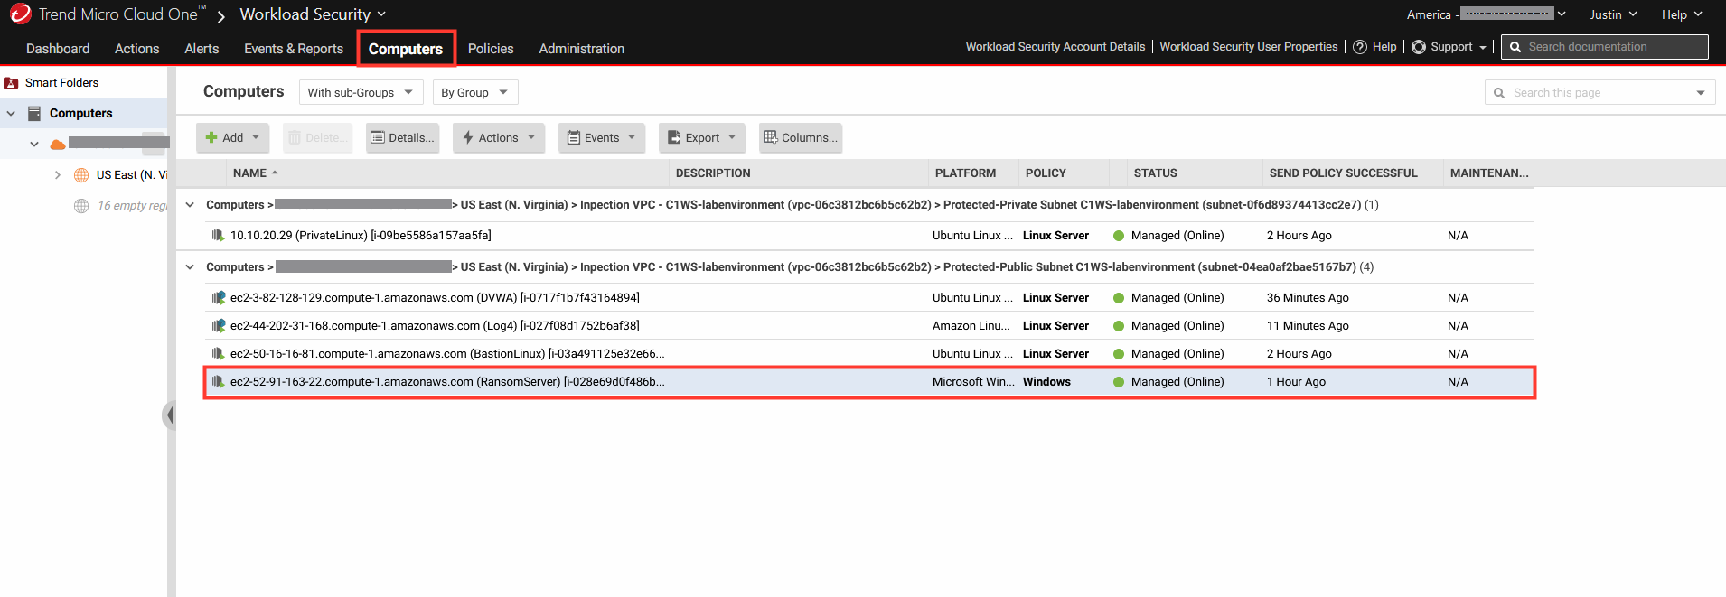Image resolution: width=1726 pixels, height=597 pixels.
Task: Click the orange cloud account icon
Action: (x=58, y=144)
